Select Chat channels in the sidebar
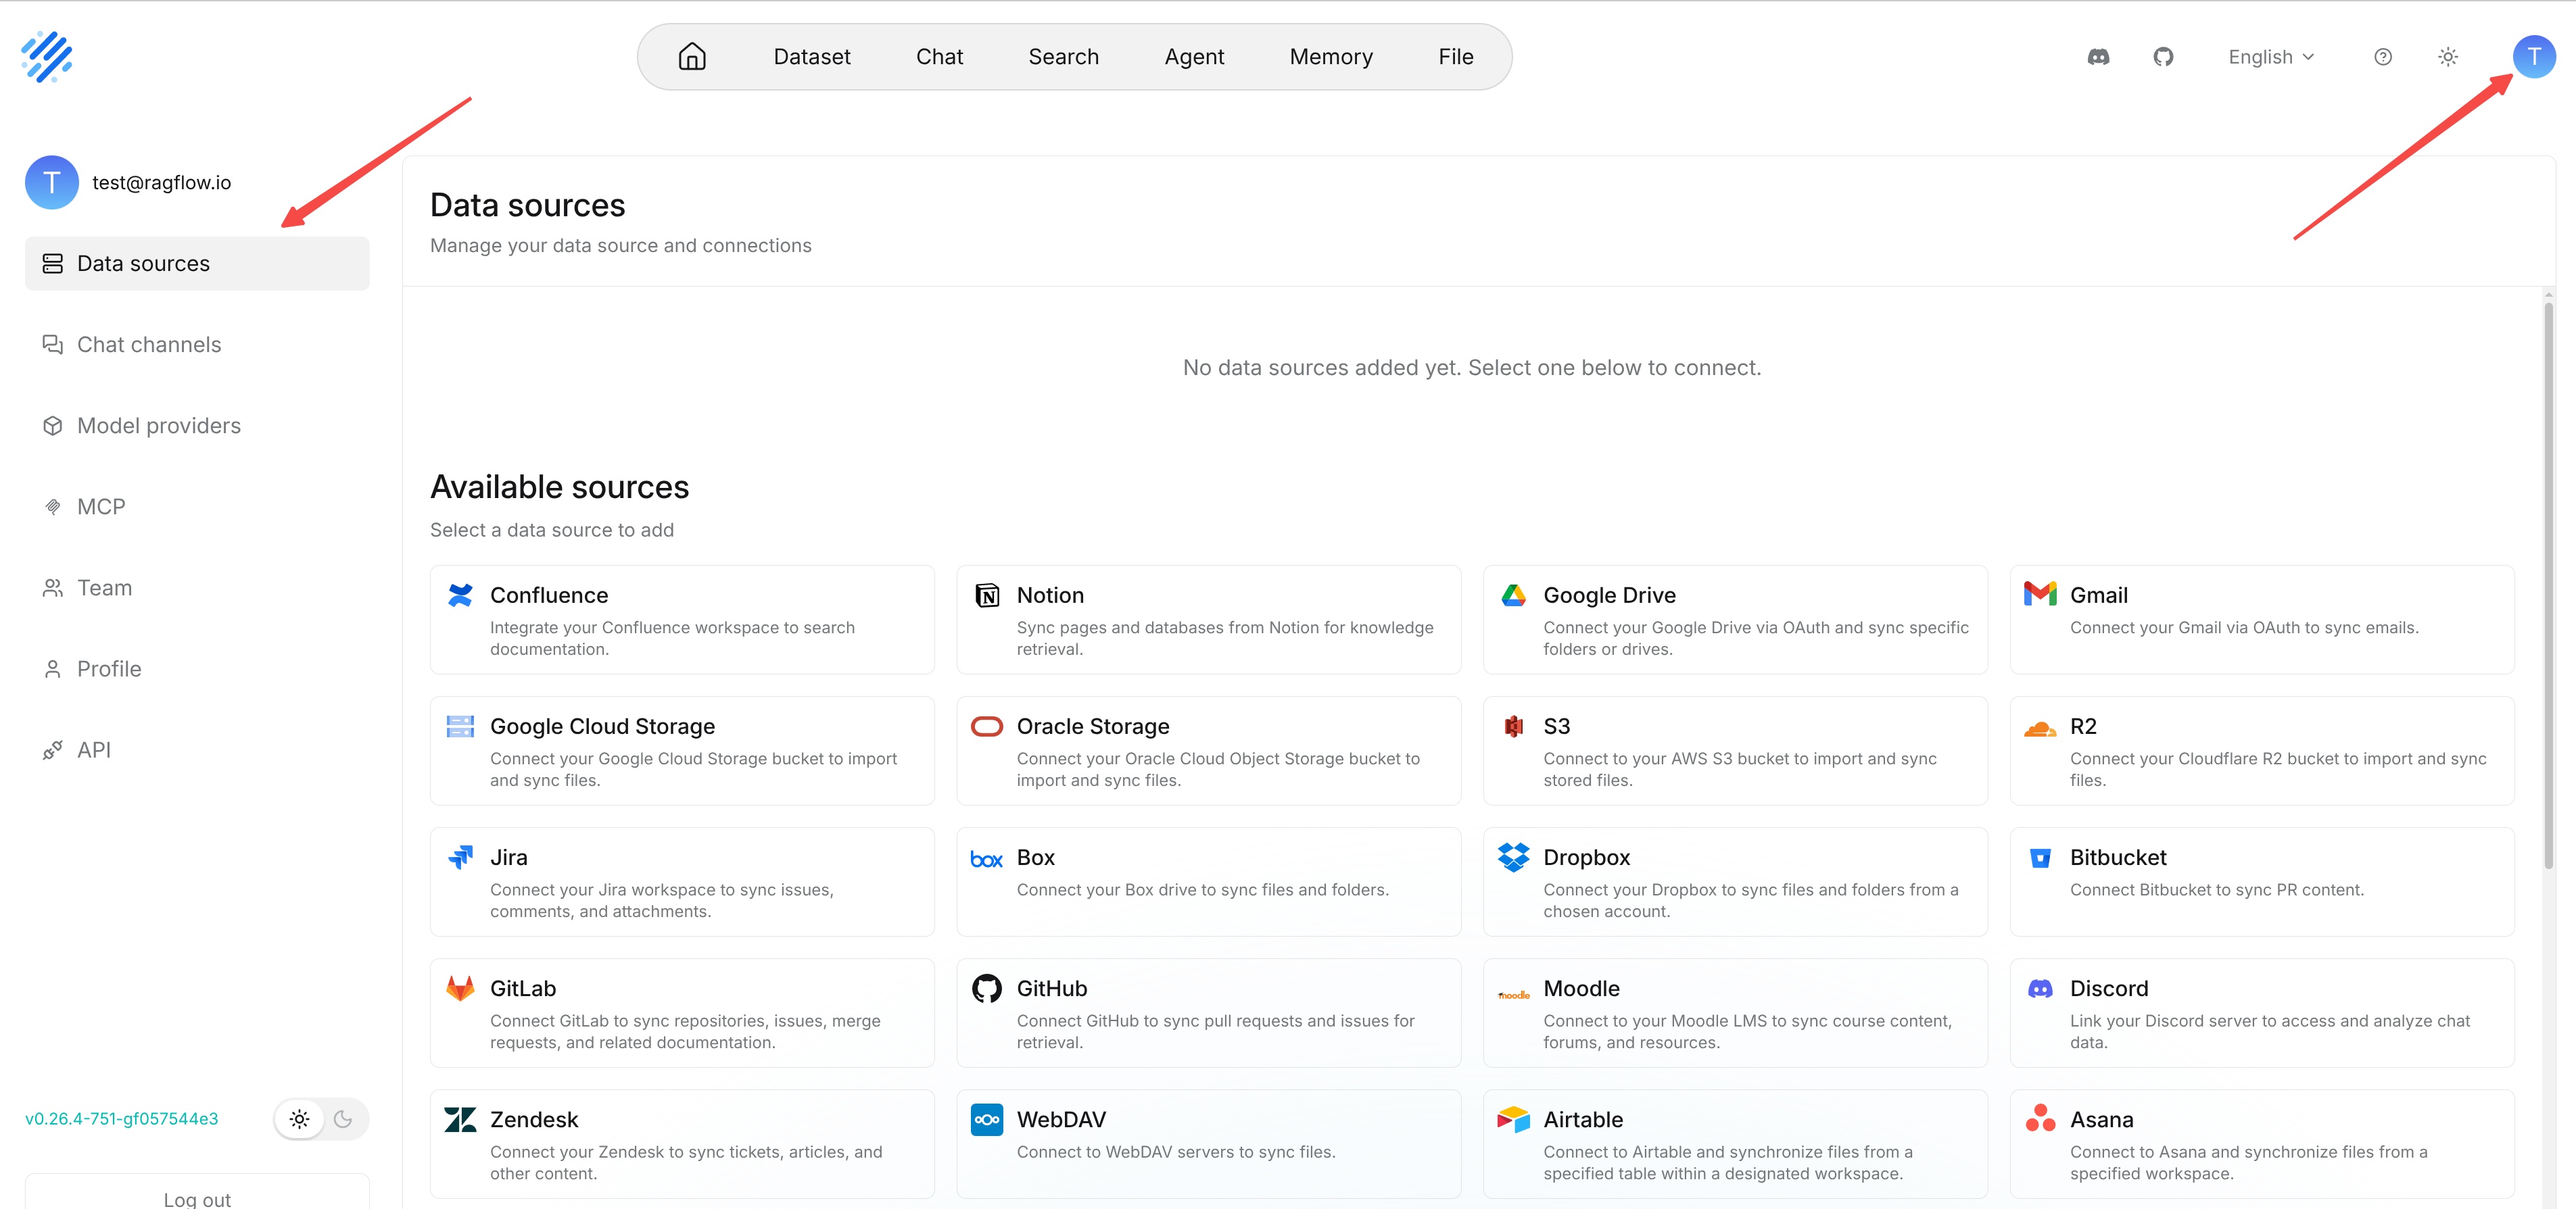The image size is (2576, 1209). click(x=197, y=345)
